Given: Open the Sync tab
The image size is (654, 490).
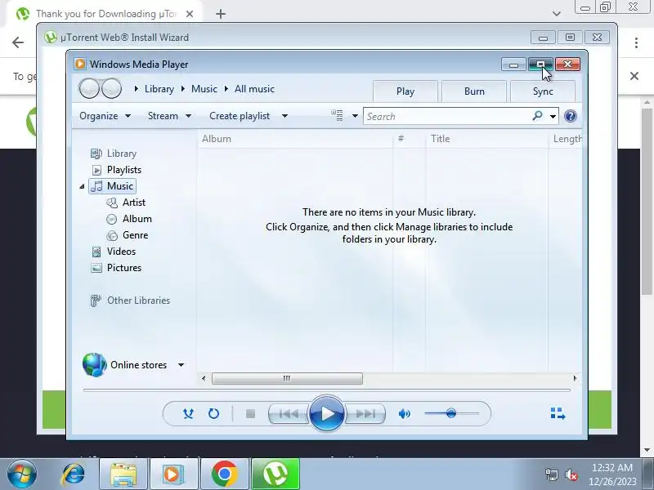Looking at the screenshot, I should coord(543,91).
